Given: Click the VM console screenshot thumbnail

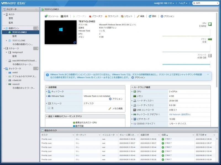Looking at the screenshot, I should [60, 32].
